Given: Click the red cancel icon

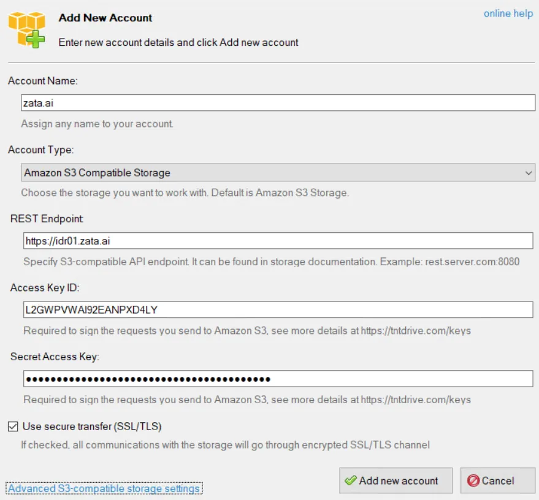Looking at the screenshot, I should point(473,480).
